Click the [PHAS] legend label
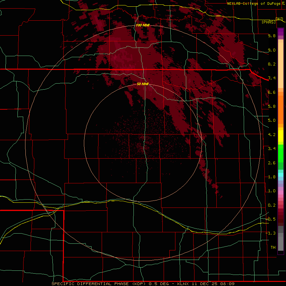The height and width of the screenshot is (286, 286). 269,22
